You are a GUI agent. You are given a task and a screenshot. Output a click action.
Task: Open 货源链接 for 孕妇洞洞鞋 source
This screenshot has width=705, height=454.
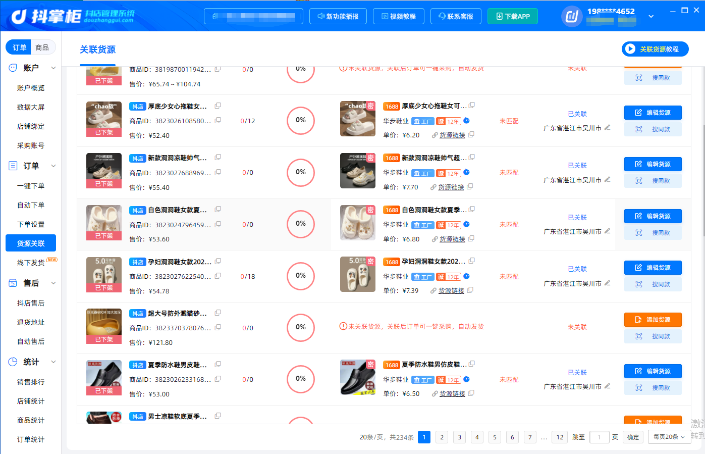pos(451,290)
